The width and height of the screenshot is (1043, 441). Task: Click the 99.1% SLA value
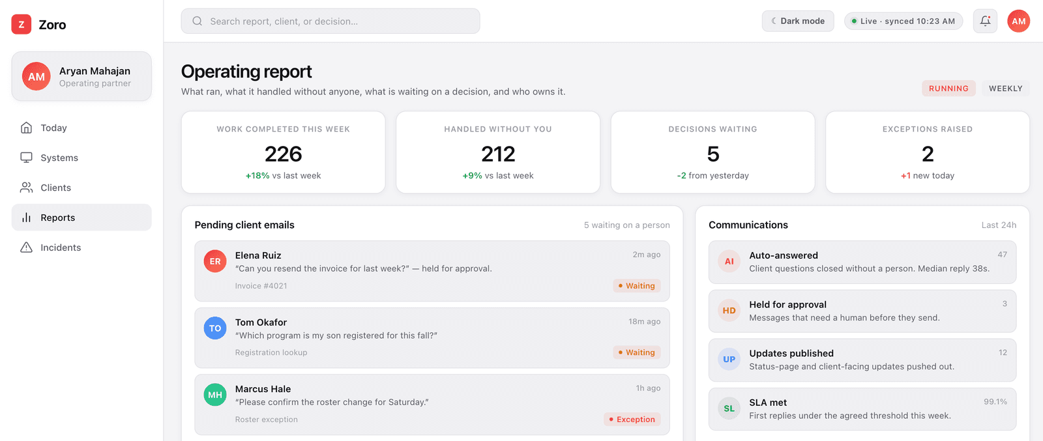pos(995,402)
